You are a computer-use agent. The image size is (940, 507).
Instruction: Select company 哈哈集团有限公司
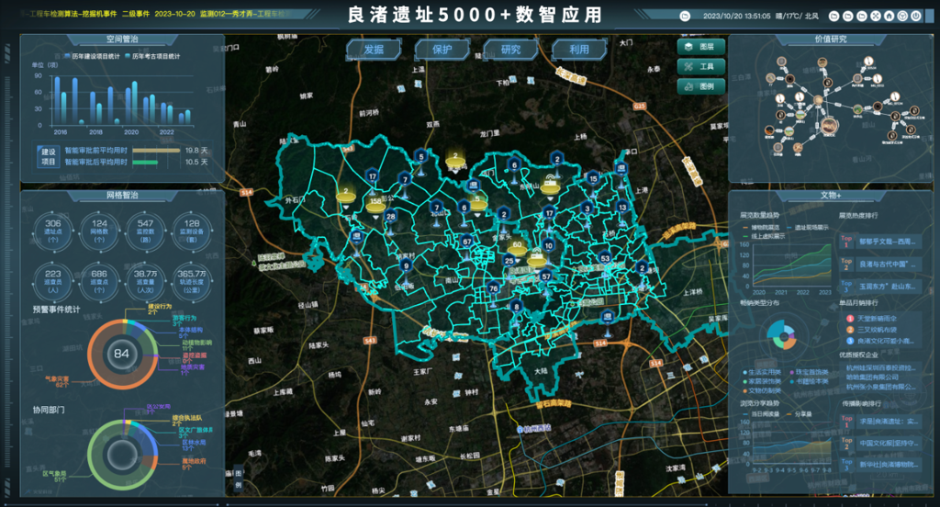tap(872, 377)
